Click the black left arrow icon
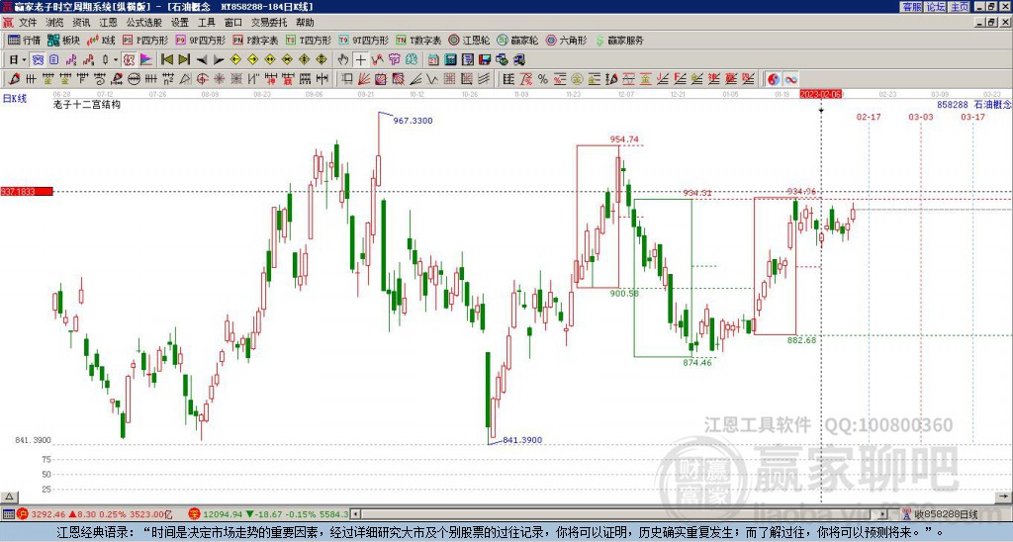The image size is (1013, 542). 202,60
